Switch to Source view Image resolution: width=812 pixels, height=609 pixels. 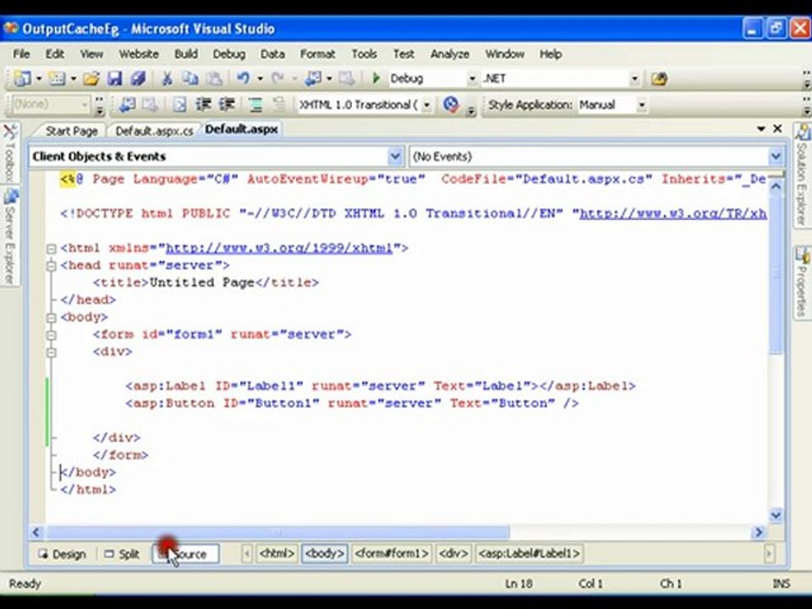click(185, 554)
